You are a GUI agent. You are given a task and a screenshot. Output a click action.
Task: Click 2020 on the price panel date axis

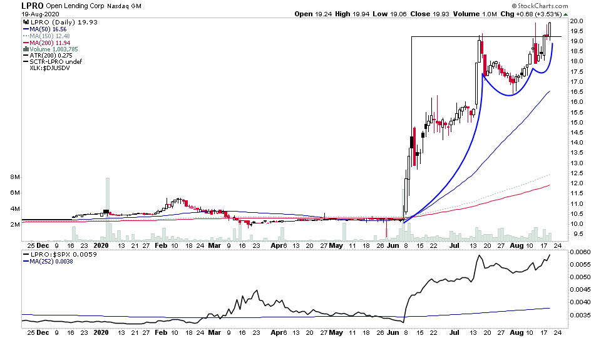101,245
